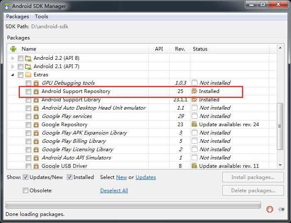Check the Android Auto API Simulators checkbox
The image size is (291, 223).
coord(28,158)
